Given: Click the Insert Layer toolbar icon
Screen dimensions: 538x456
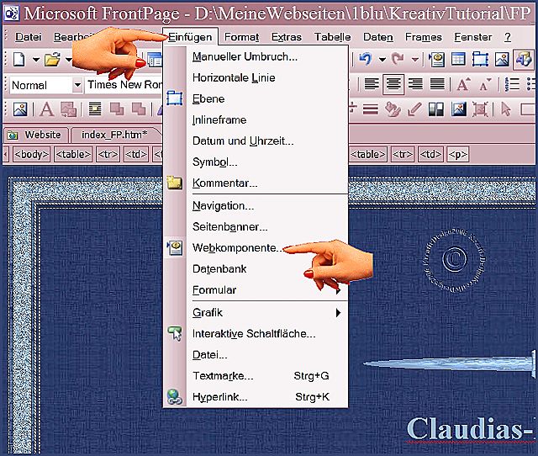Looking at the screenshot, I should [x=480, y=60].
